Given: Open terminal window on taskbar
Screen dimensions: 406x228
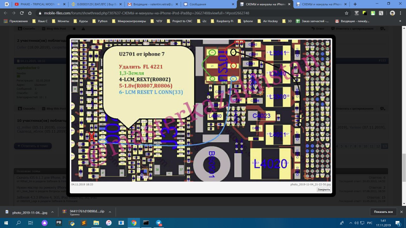Looking at the screenshot, I should [146, 223].
